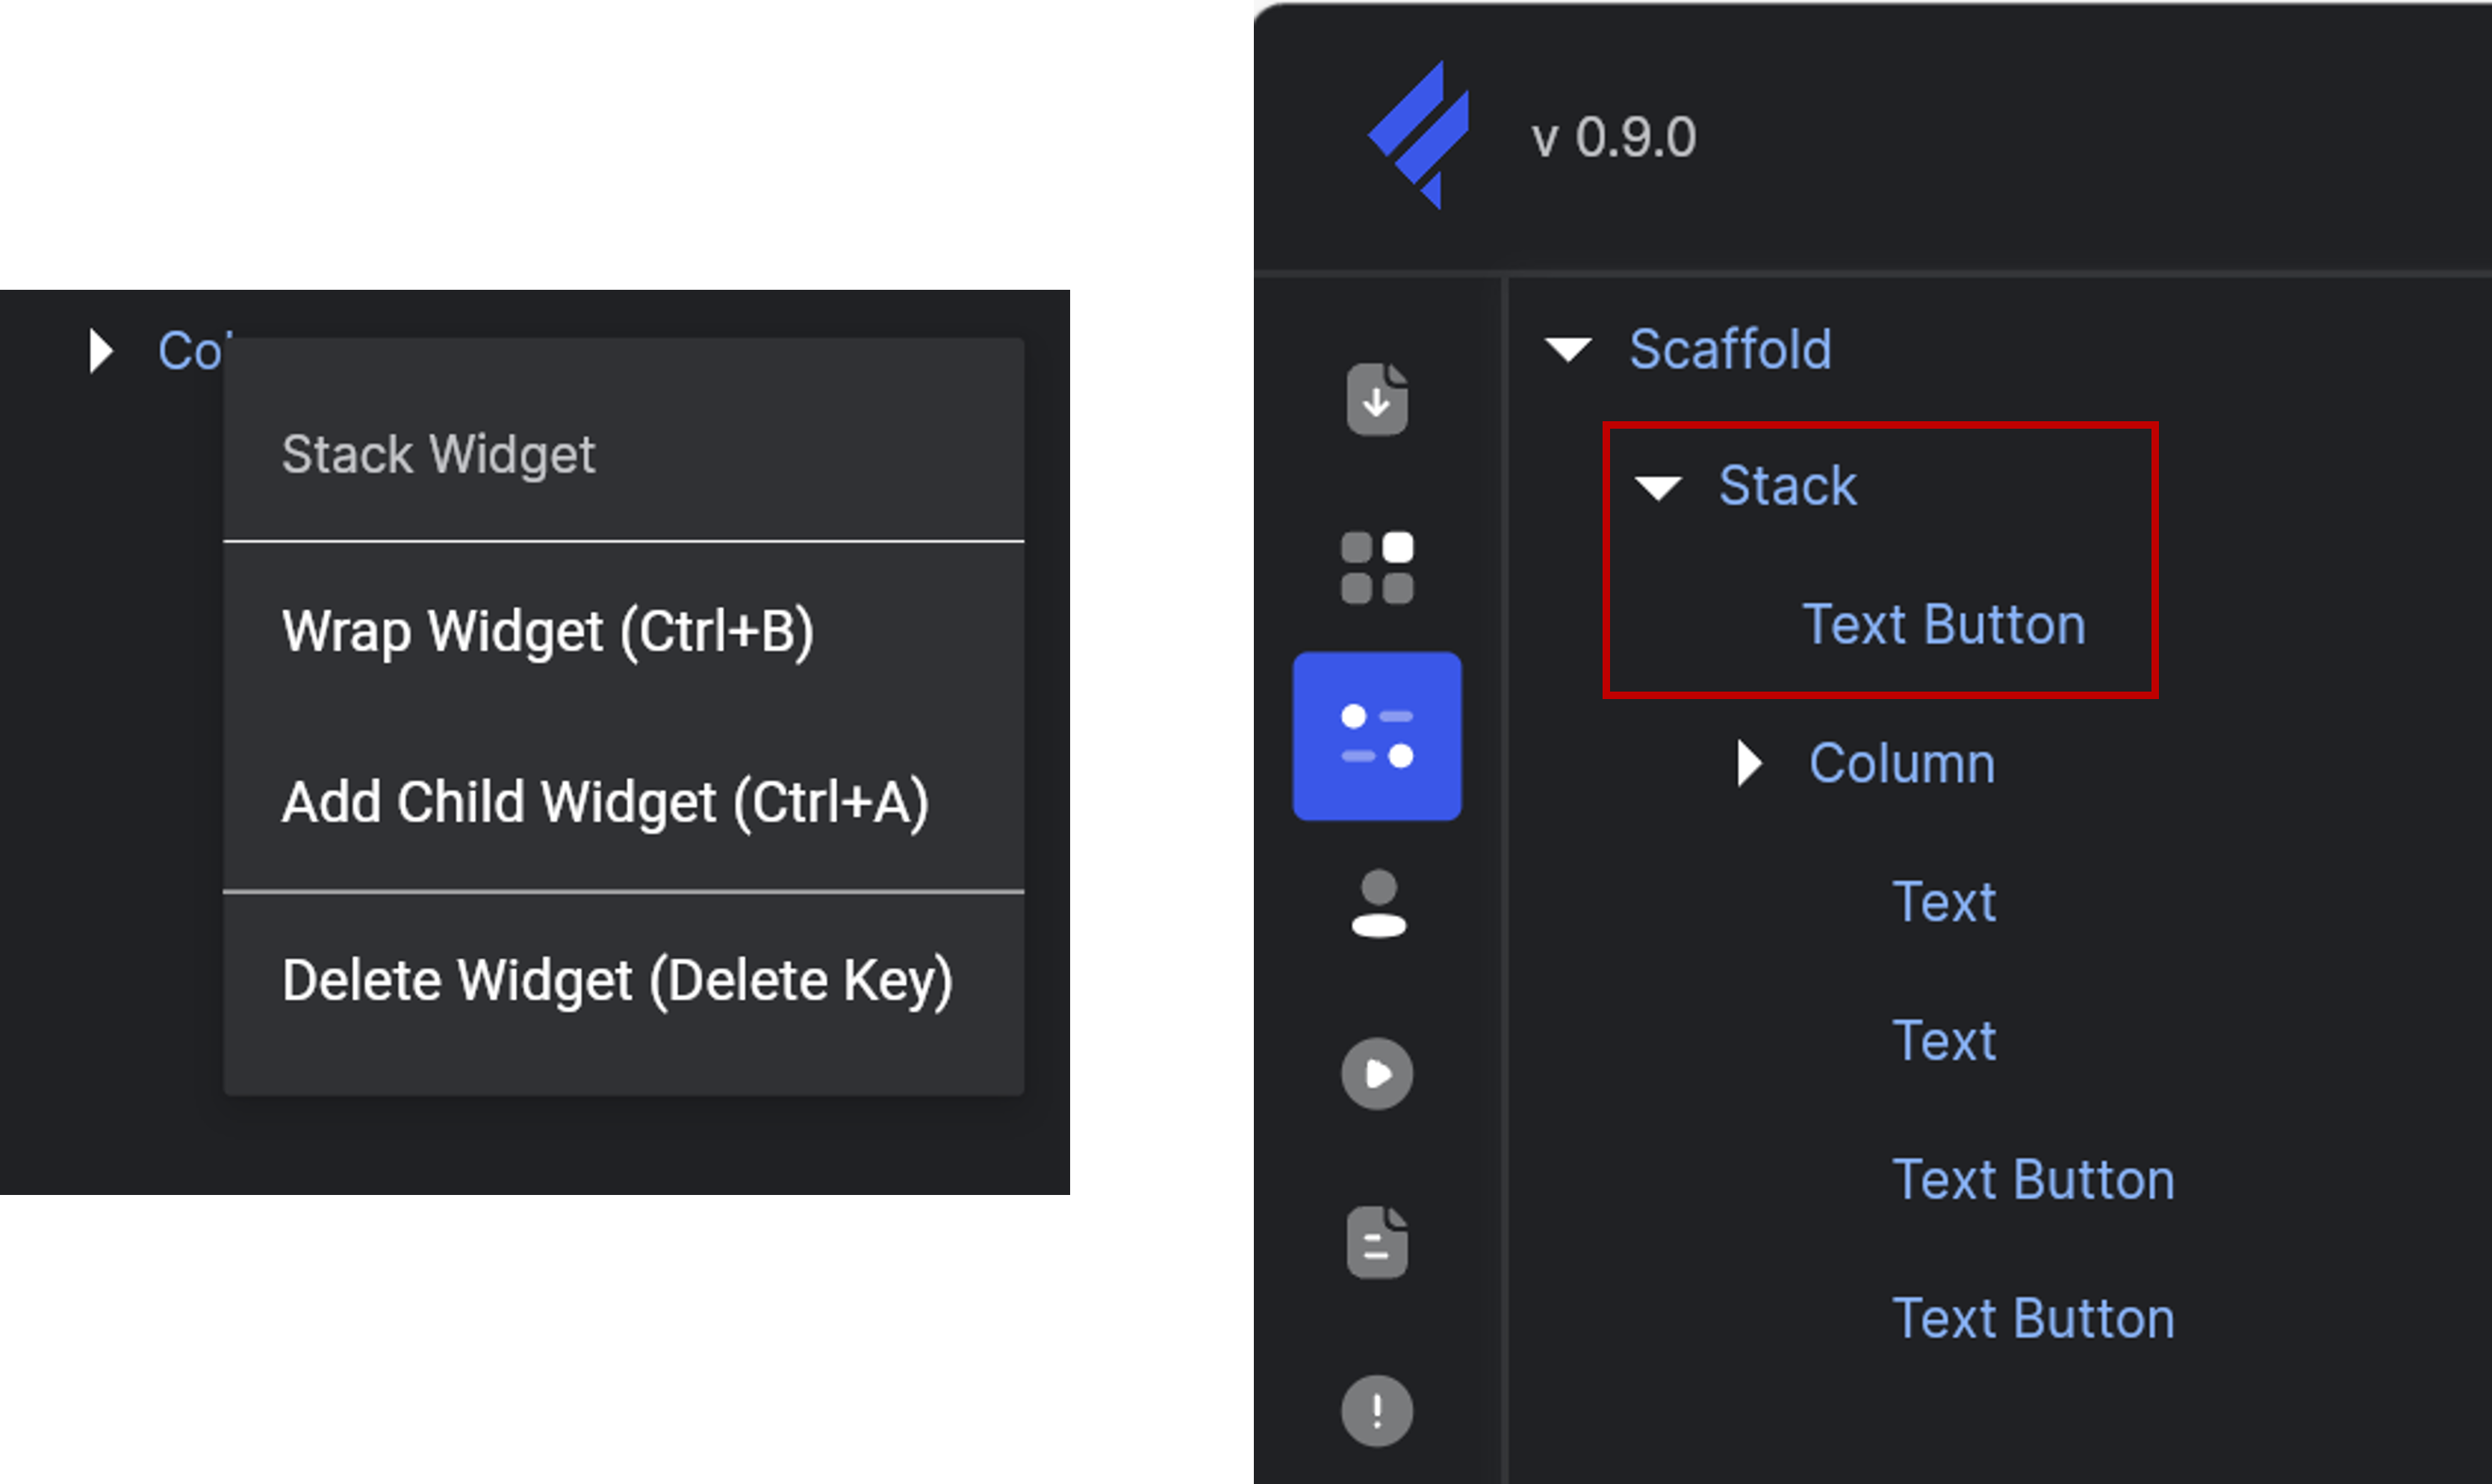
Task: Collapse the Stack tree node
Action: (1657, 487)
